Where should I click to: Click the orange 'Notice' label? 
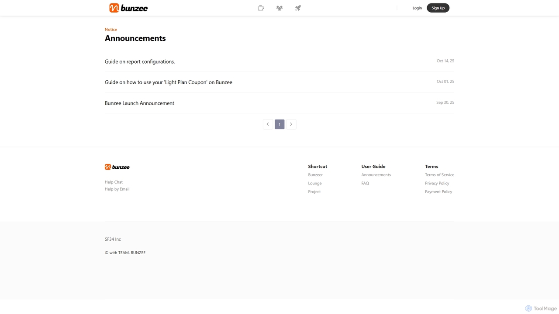111,29
